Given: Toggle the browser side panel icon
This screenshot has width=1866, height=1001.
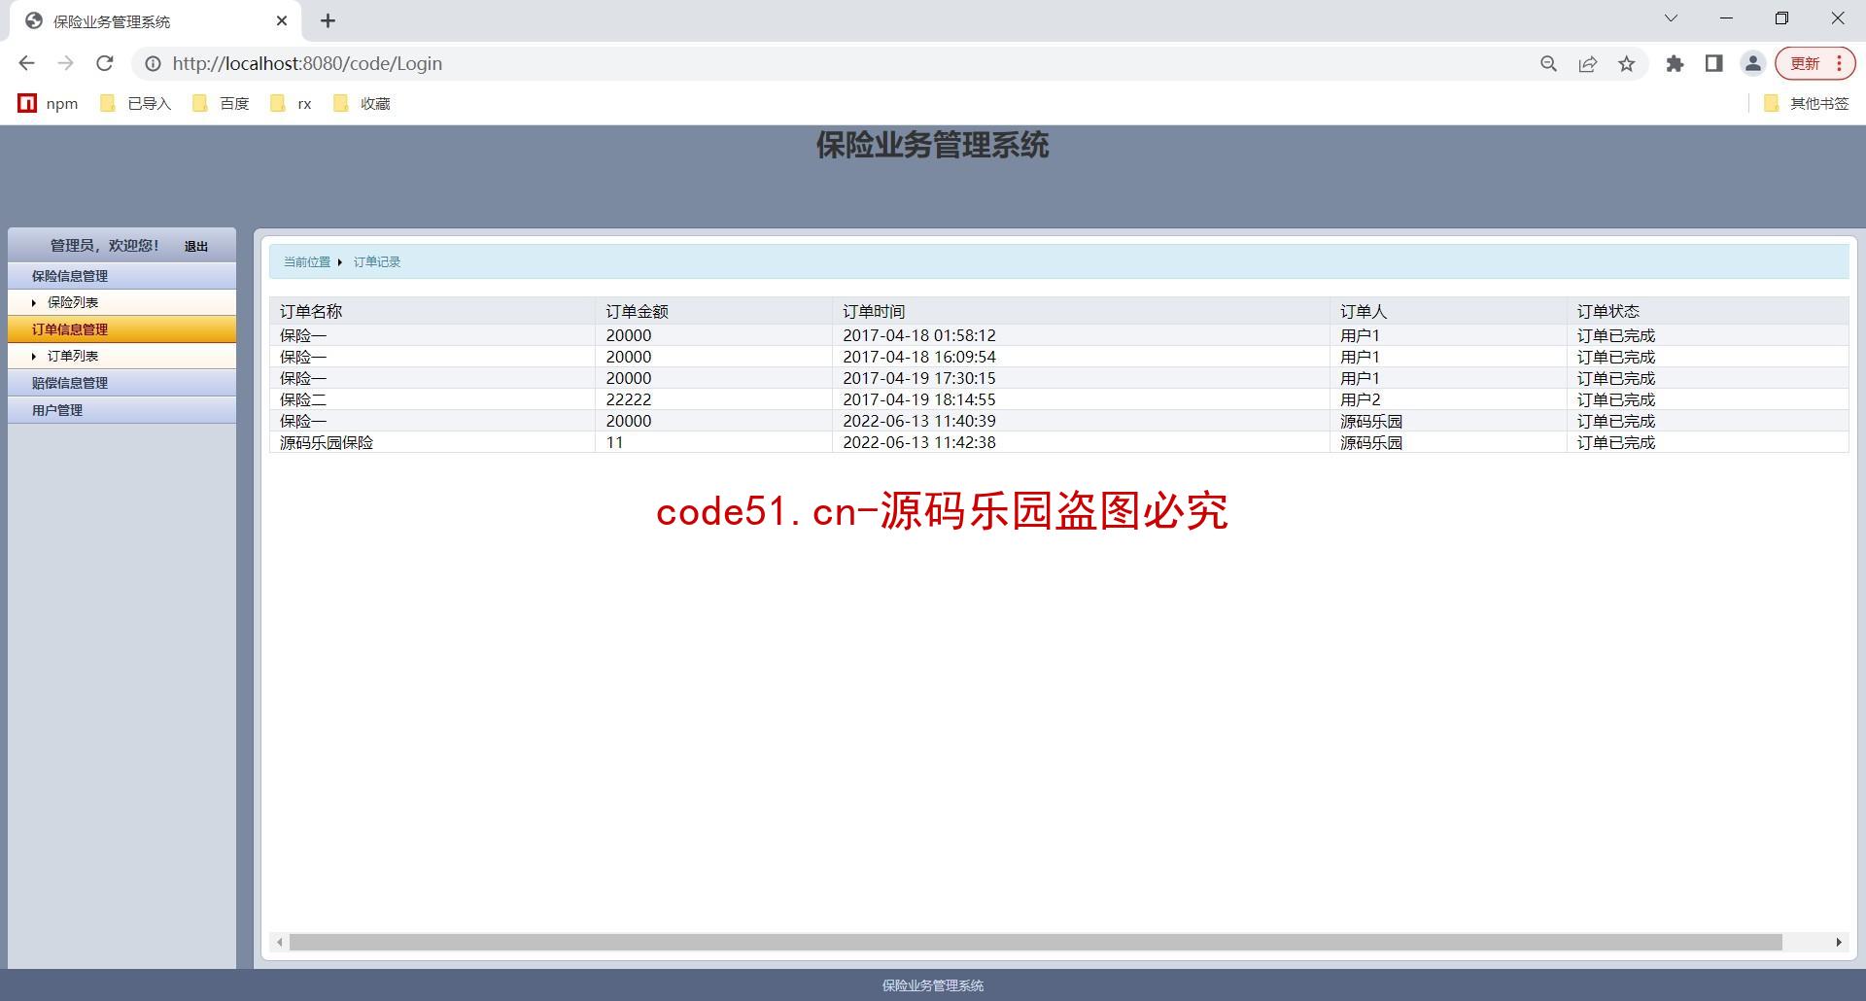Looking at the screenshot, I should coord(1713,63).
